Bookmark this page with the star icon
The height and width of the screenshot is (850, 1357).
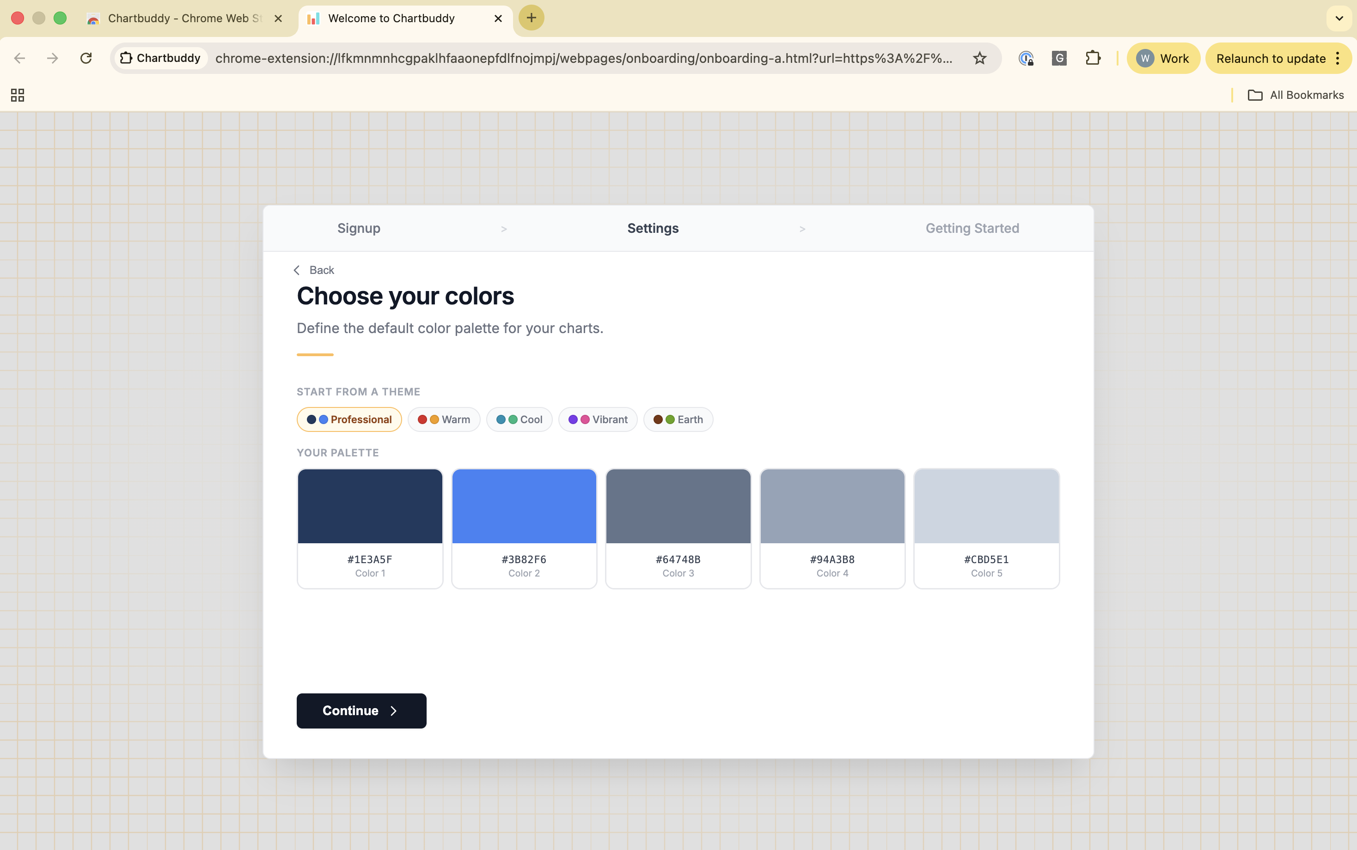click(x=979, y=58)
